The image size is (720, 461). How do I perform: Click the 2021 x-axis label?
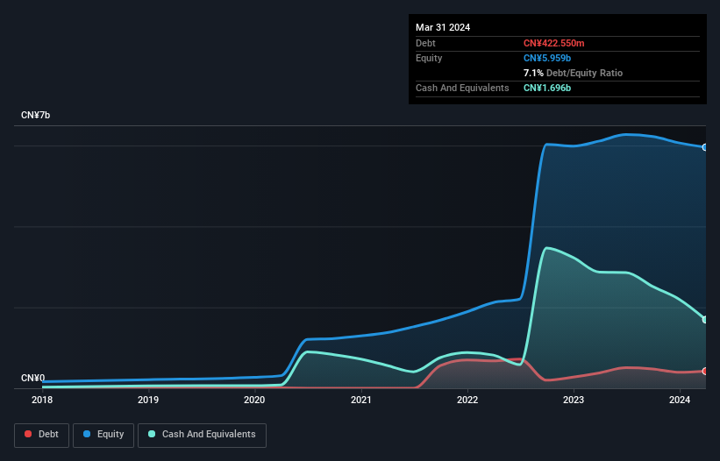tap(361, 400)
